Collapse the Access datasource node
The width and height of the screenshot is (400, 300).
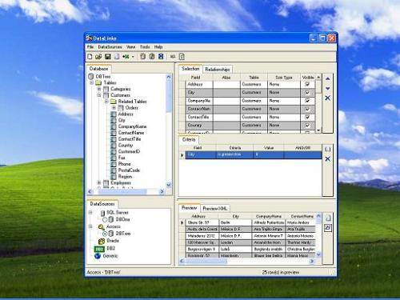point(90,226)
